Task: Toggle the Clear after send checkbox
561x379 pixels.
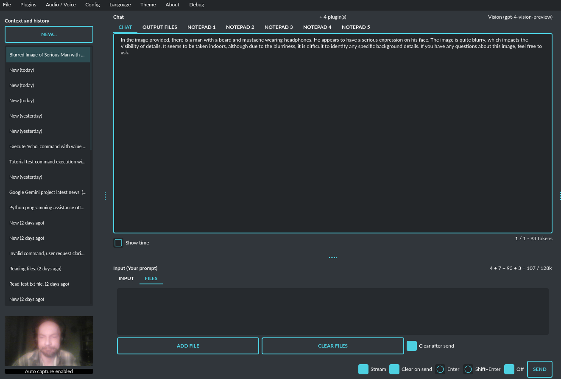Action: click(411, 346)
